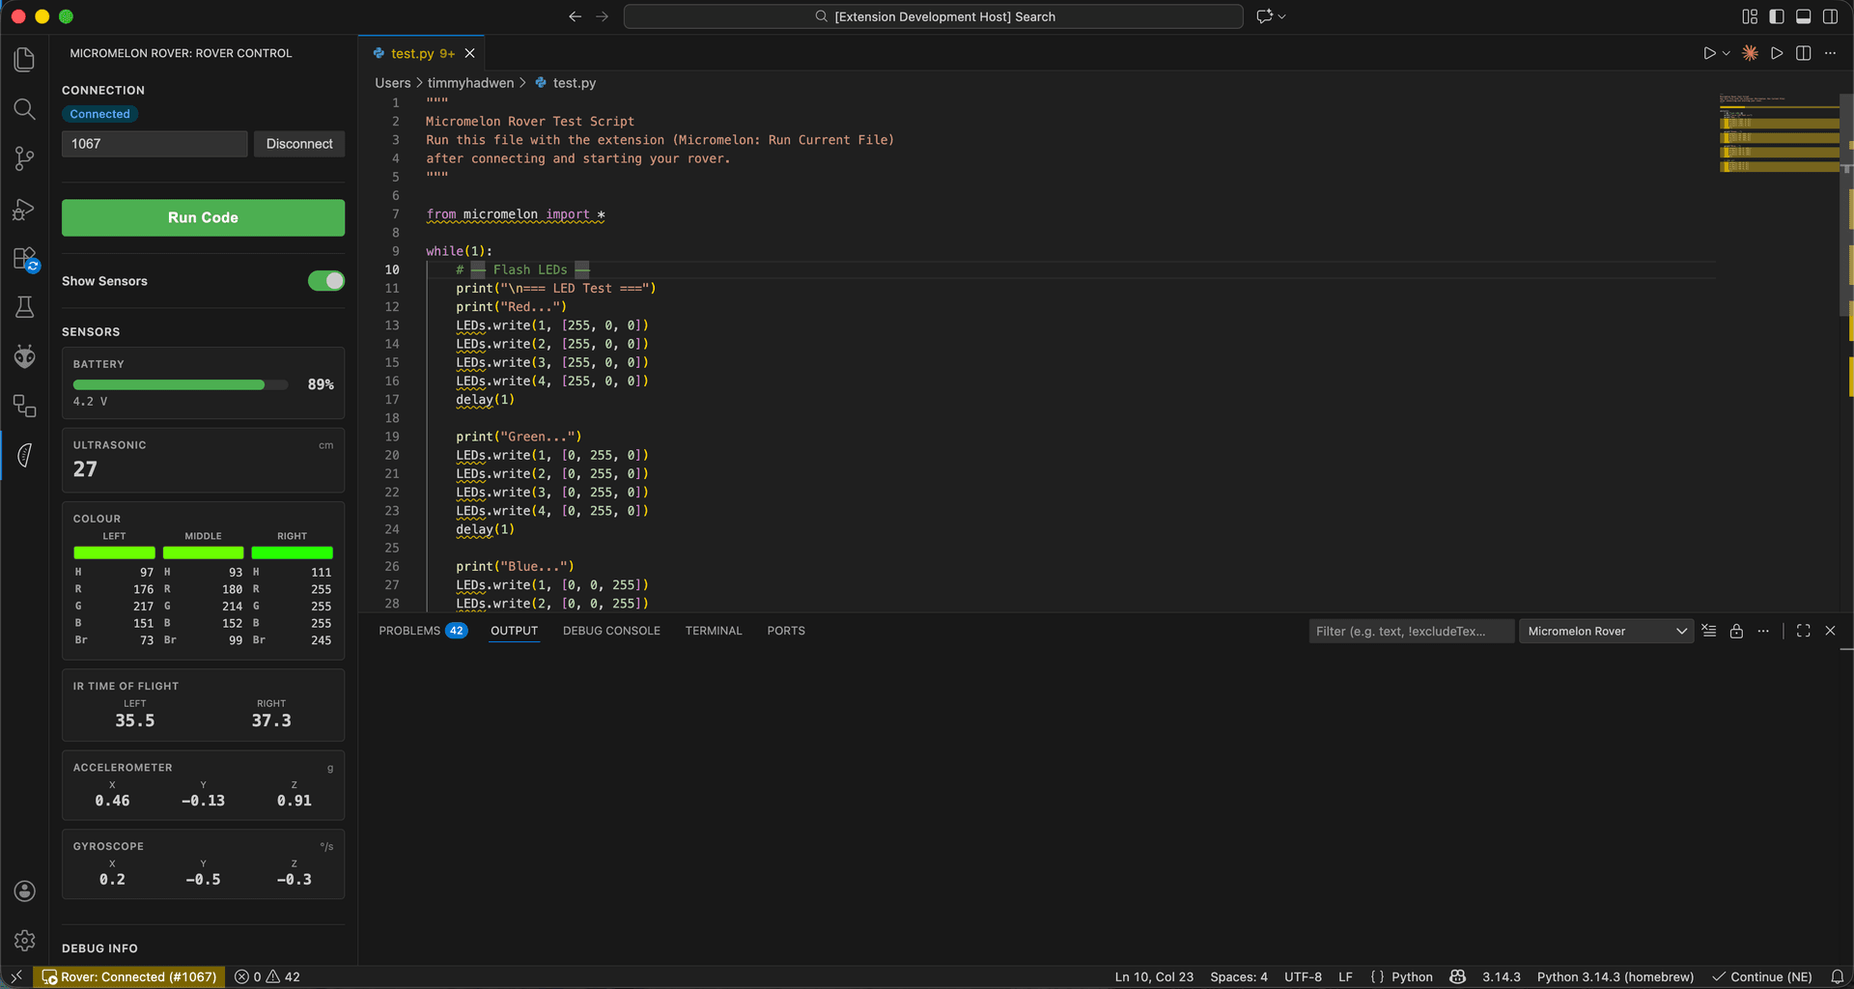The width and height of the screenshot is (1854, 989).
Task: Select the alien robot extension icon in sidebar
Action: [24, 356]
